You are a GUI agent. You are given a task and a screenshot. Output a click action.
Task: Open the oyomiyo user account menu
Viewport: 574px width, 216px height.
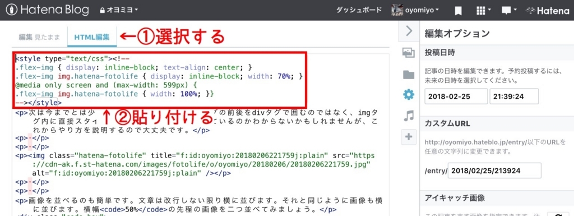pos(422,10)
